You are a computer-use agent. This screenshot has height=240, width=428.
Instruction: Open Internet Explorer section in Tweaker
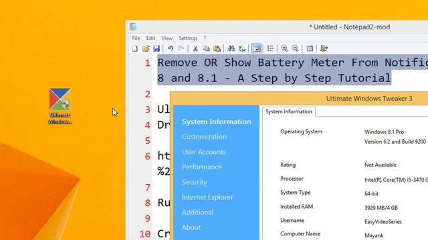point(207,197)
